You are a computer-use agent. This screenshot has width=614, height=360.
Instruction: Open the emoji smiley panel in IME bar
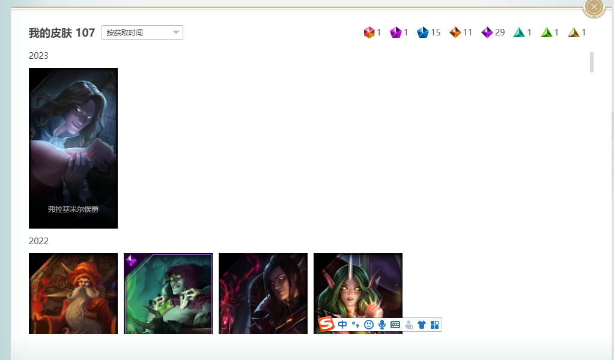click(369, 325)
